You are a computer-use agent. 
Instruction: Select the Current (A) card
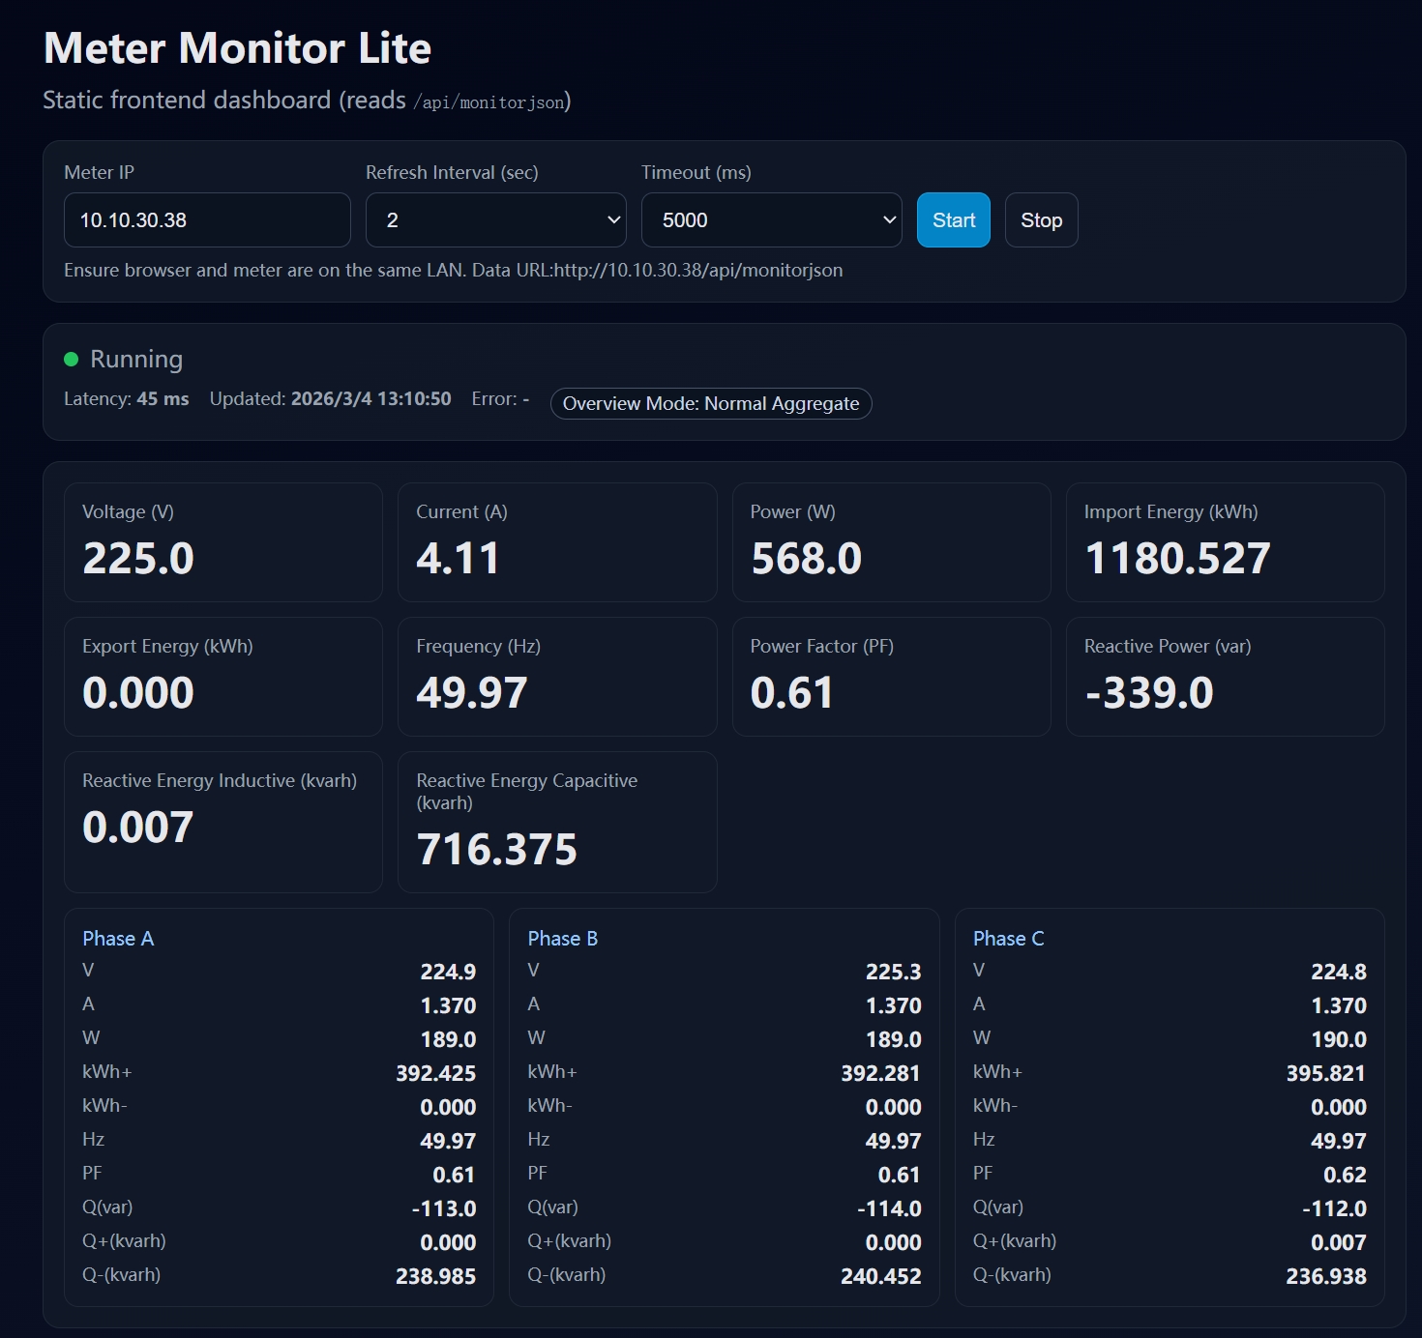pos(557,542)
